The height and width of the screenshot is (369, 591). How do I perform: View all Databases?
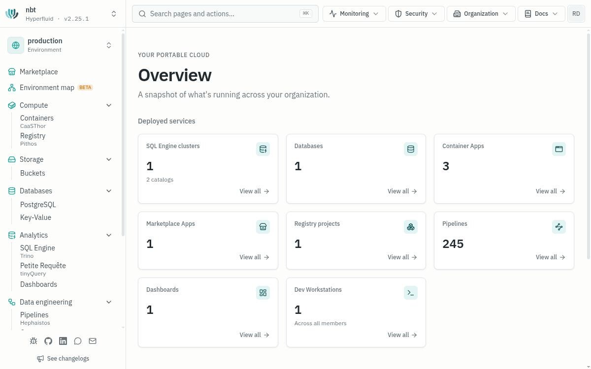(402, 191)
